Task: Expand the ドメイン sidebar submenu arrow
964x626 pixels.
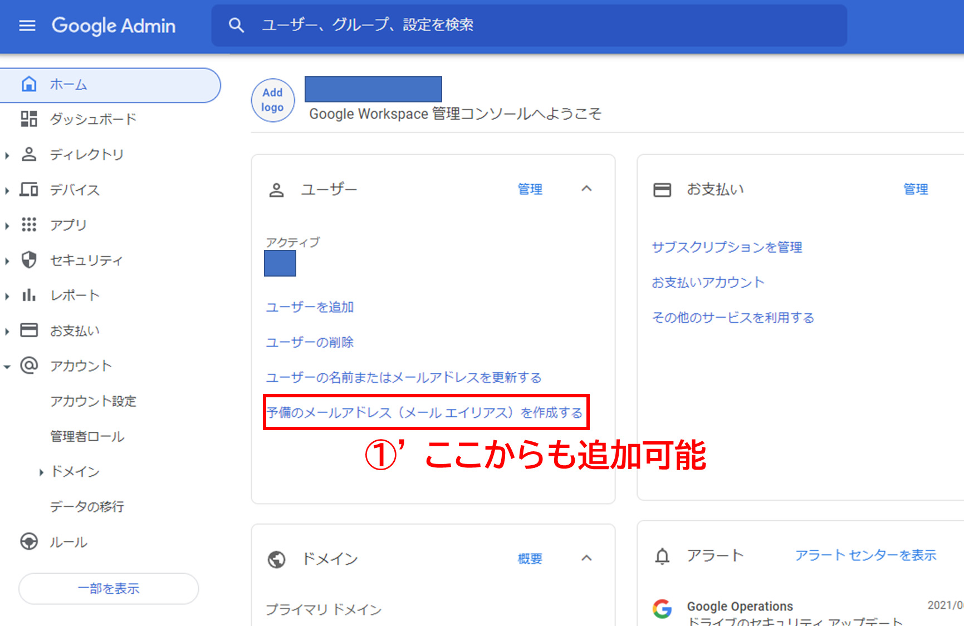Action: tap(41, 472)
